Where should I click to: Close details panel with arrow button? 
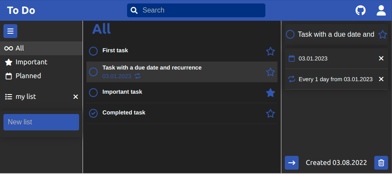[x=292, y=163]
